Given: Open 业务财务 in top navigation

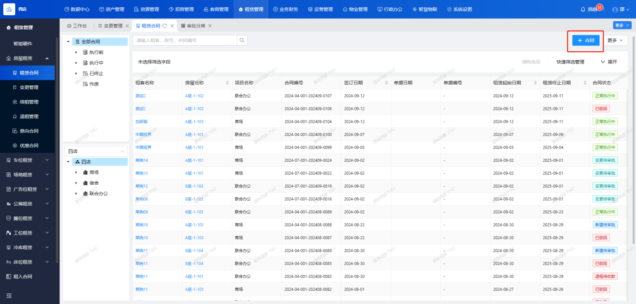Looking at the screenshot, I should pyautogui.click(x=286, y=9).
